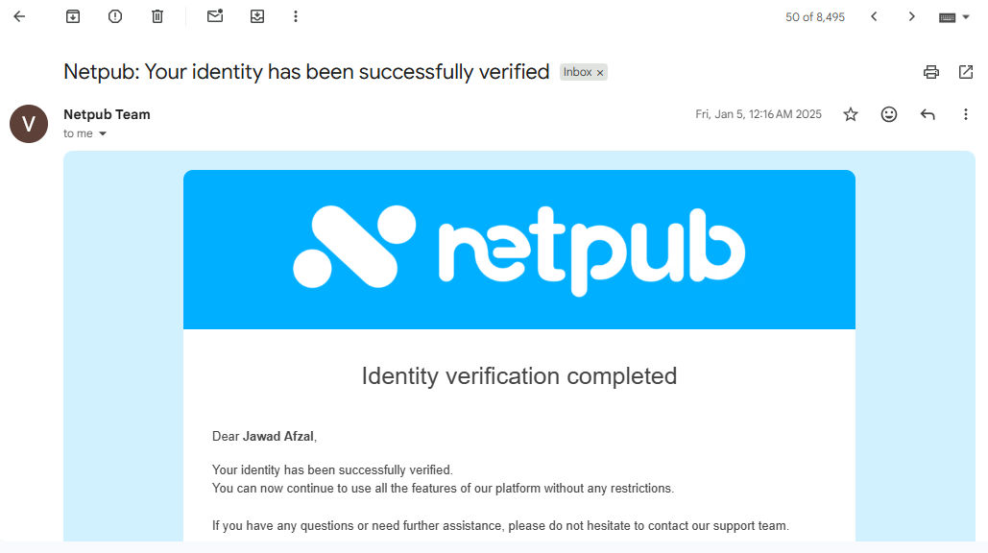988x553 pixels.
Task: Open email in a new window
Action: pos(966,72)
